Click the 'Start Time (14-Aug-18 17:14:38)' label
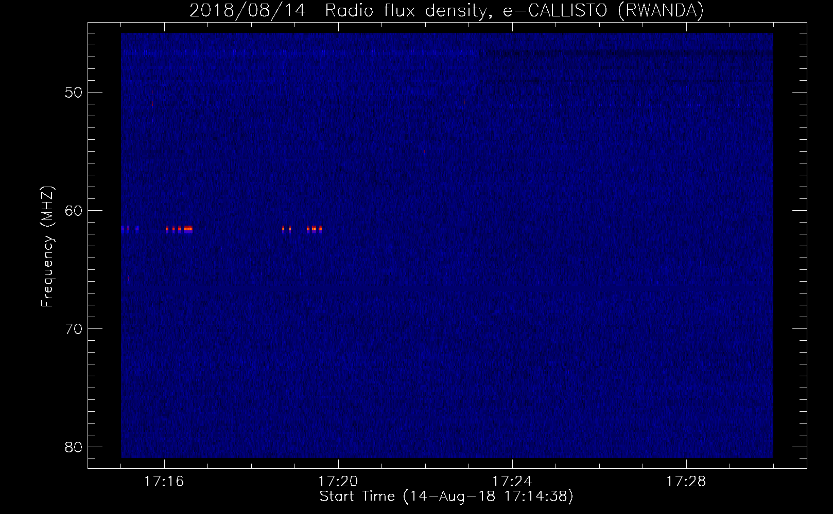833x514 pixels. coord(446,497)
